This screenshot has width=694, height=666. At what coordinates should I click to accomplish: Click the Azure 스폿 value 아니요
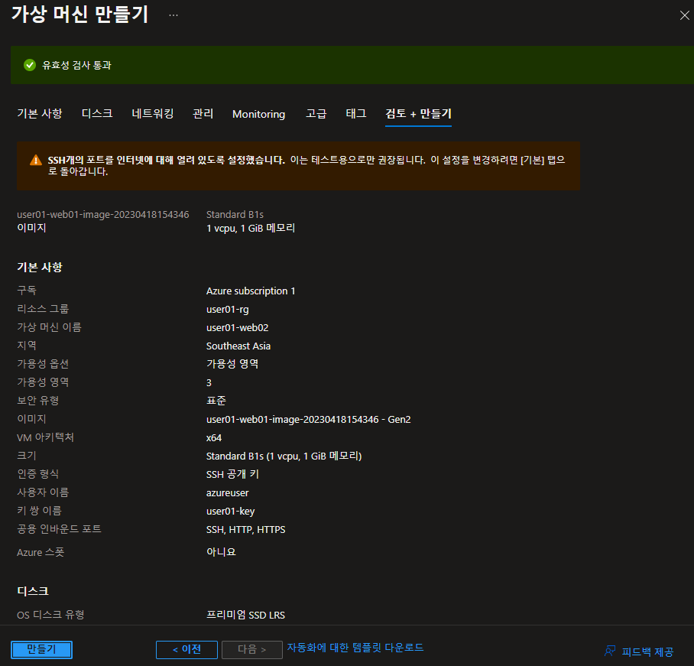[x=221, y=552]
